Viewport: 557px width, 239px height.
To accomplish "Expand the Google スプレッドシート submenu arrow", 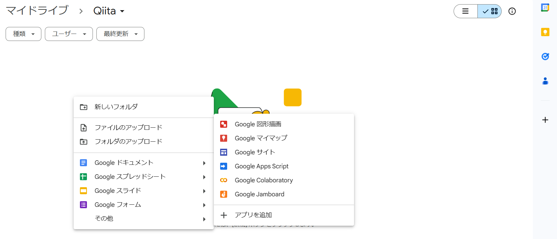I will pyautogui.click(x=204, y=177).
